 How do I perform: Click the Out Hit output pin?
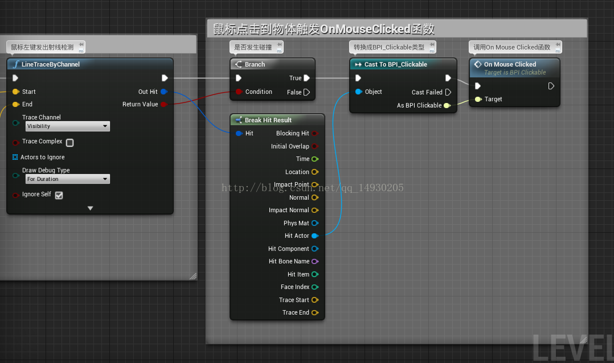pos(163,92)
